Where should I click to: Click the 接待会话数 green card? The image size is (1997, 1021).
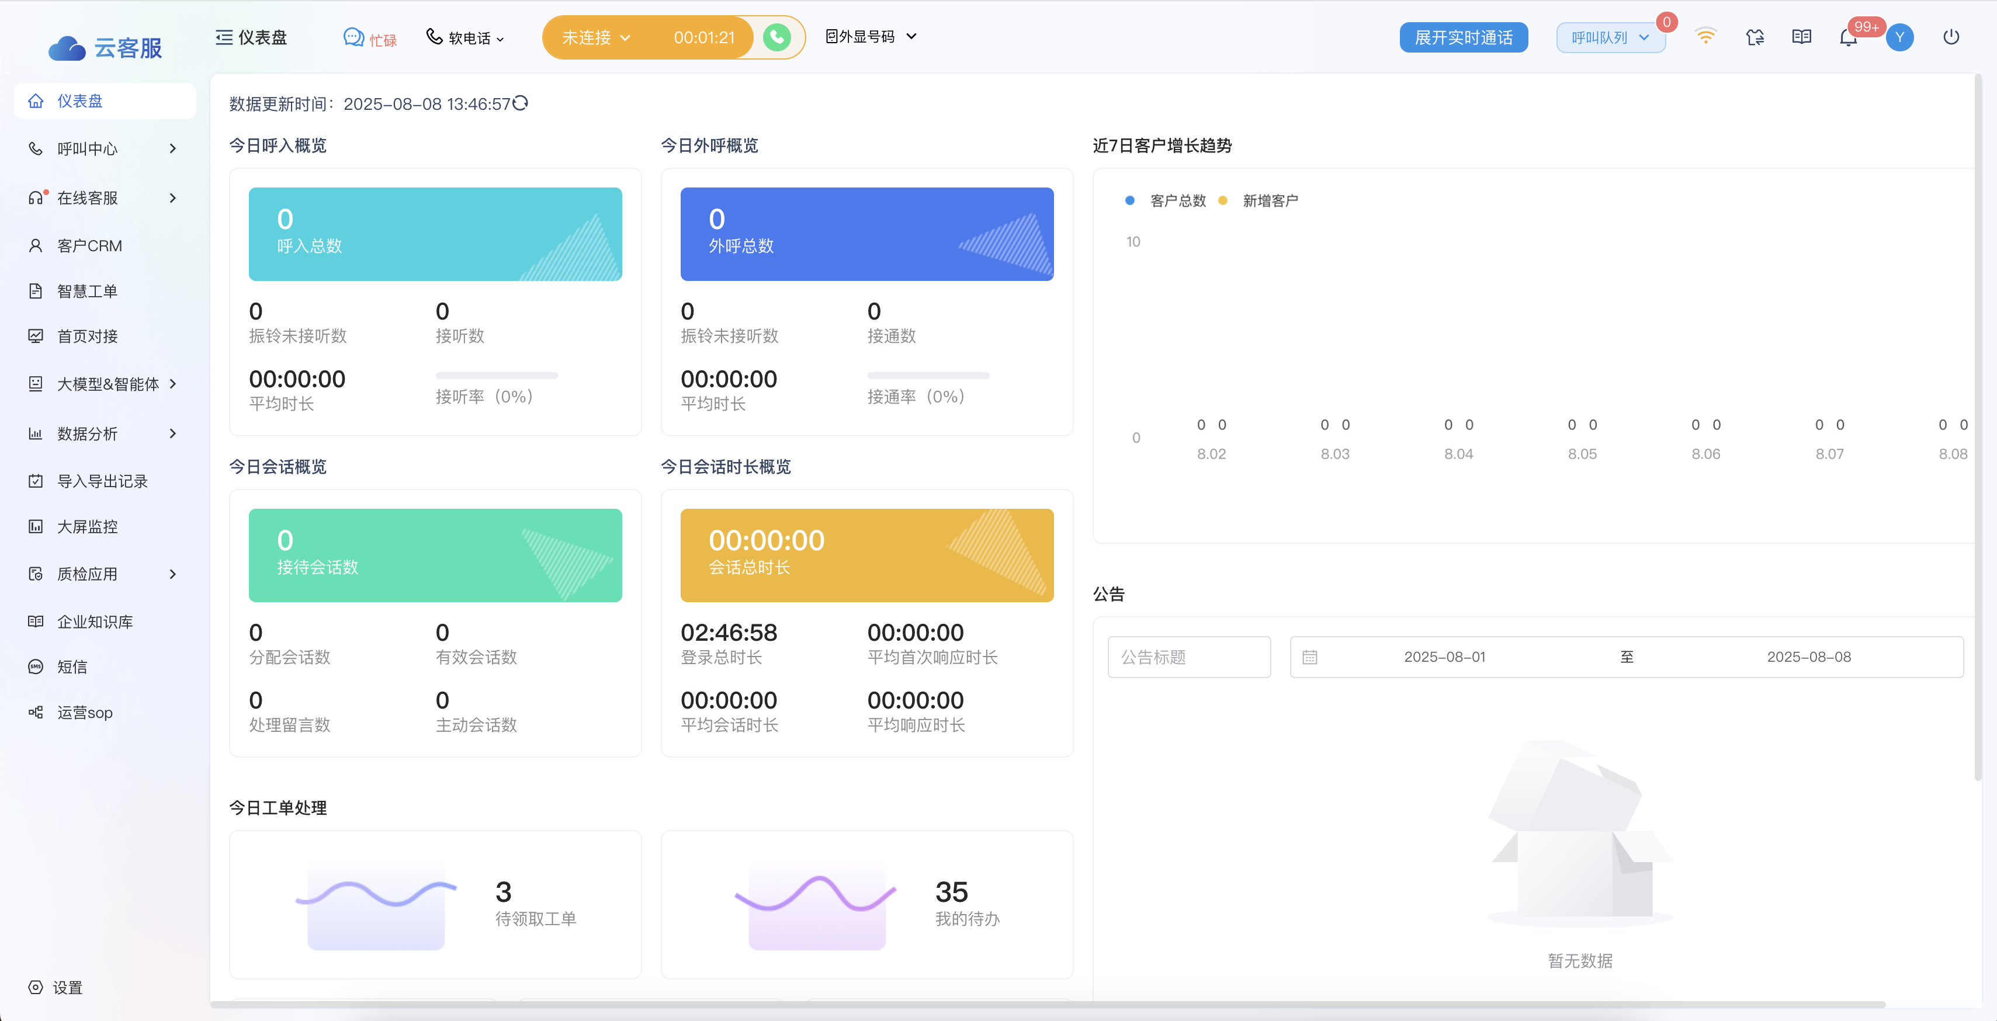435,555
